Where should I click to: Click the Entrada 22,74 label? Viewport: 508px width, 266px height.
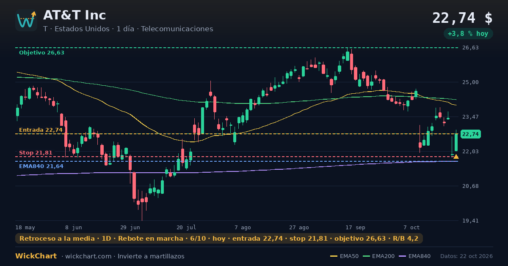[41, 130]
